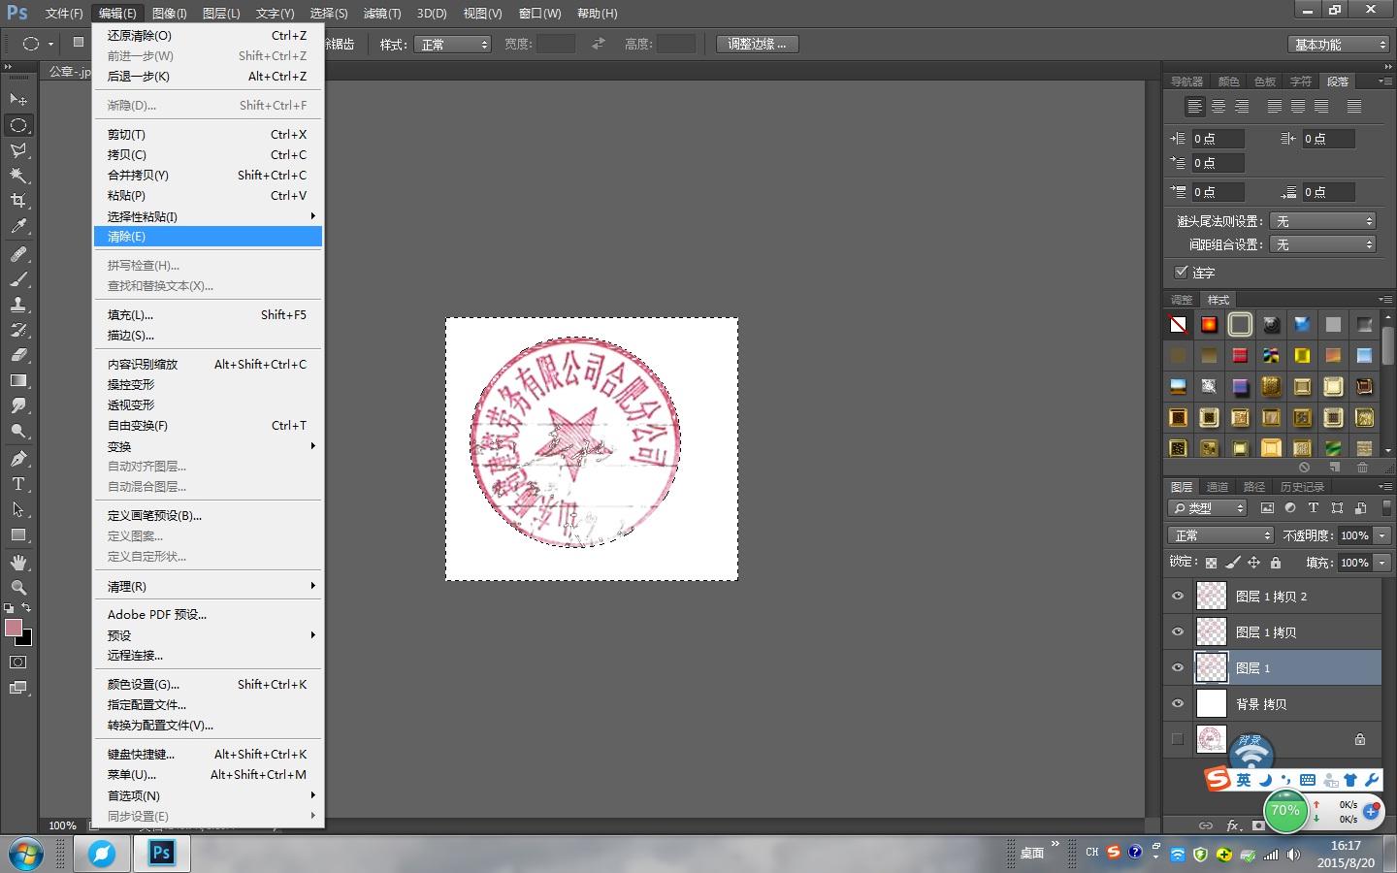Select the Smudge tool
The width and height of the screenshot is (1397, 873).
pos(18,405)
